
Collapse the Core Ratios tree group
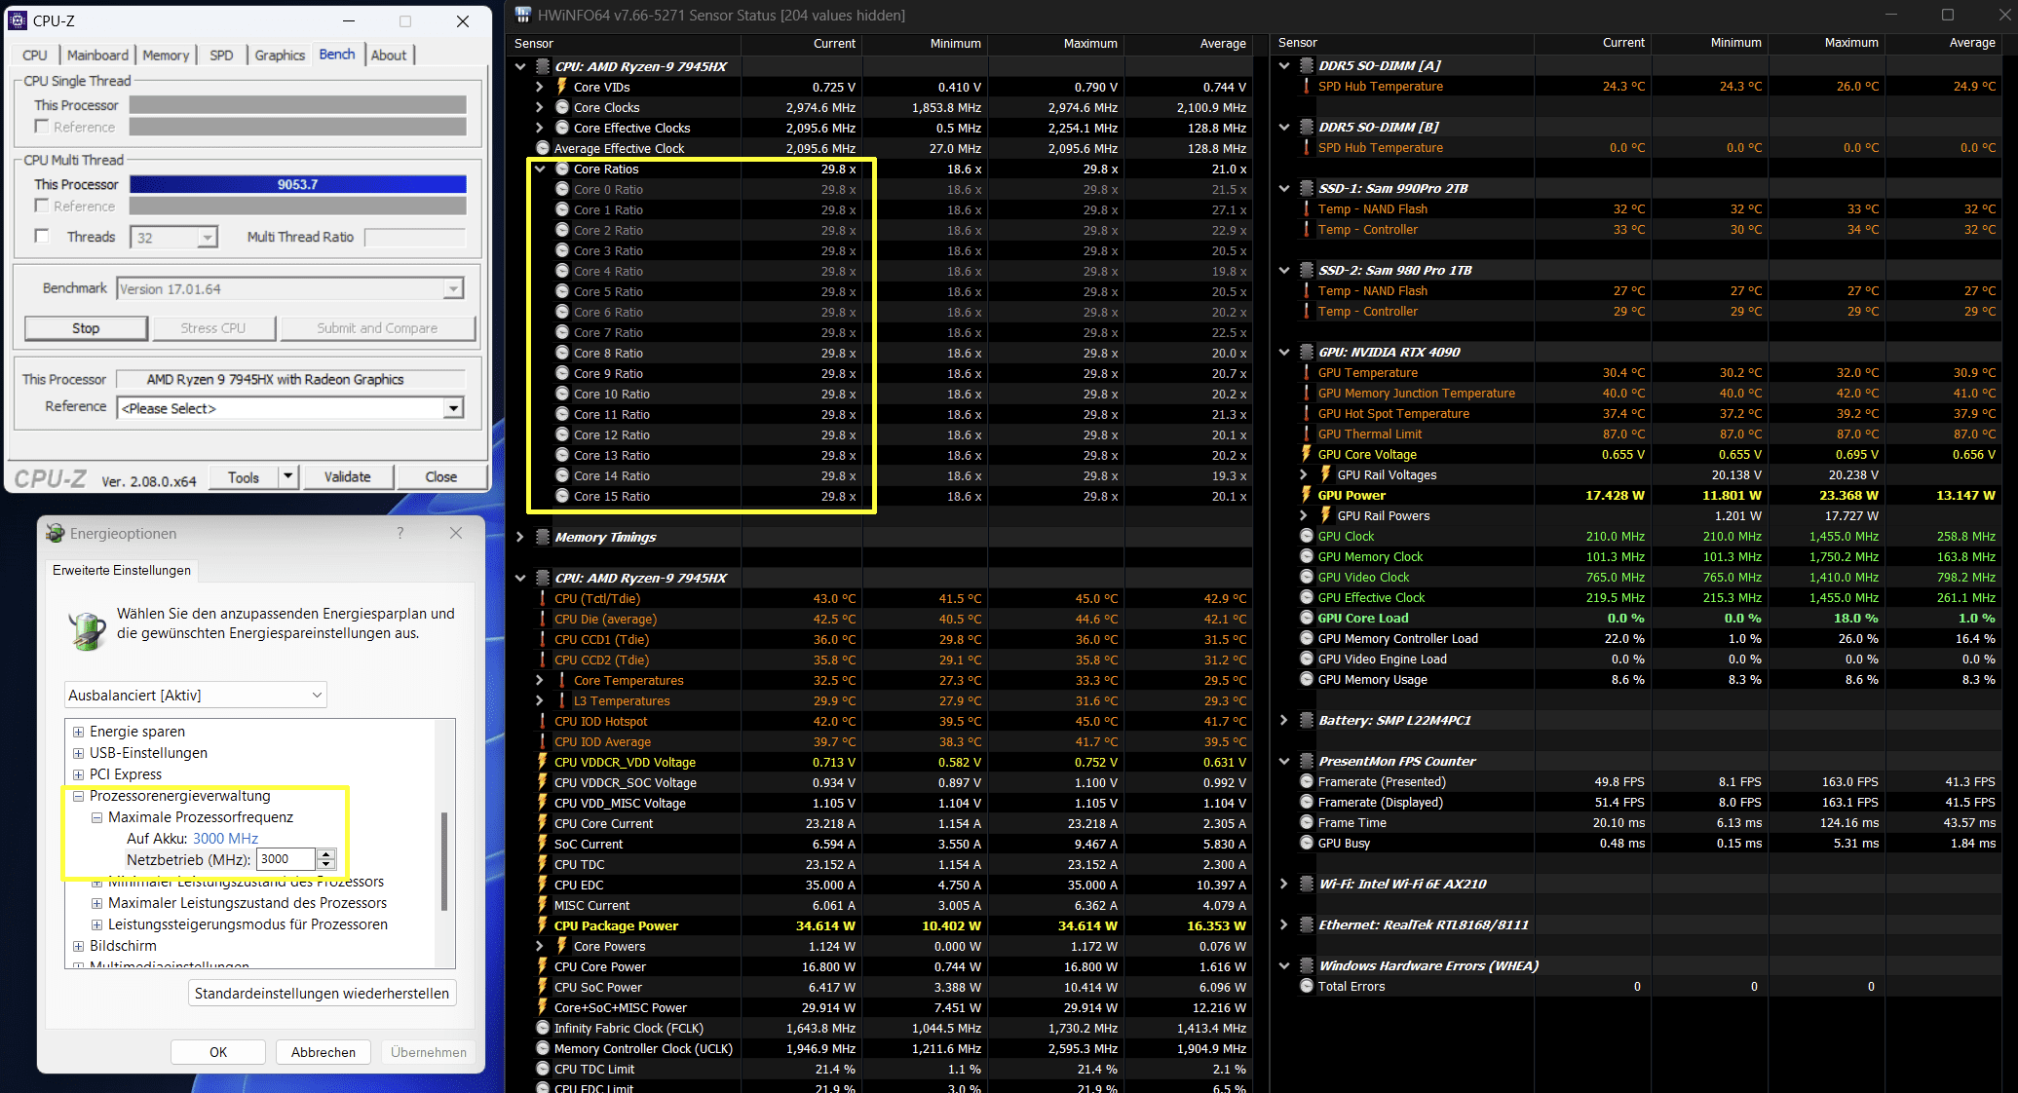(540, 169)
